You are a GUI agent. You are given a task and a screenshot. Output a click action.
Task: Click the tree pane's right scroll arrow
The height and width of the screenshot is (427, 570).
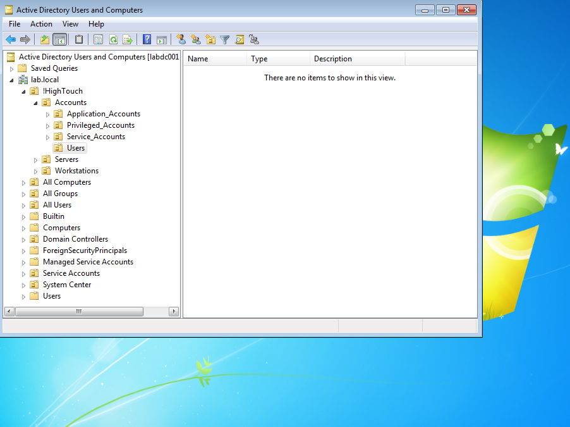click(x=174, y=312)
